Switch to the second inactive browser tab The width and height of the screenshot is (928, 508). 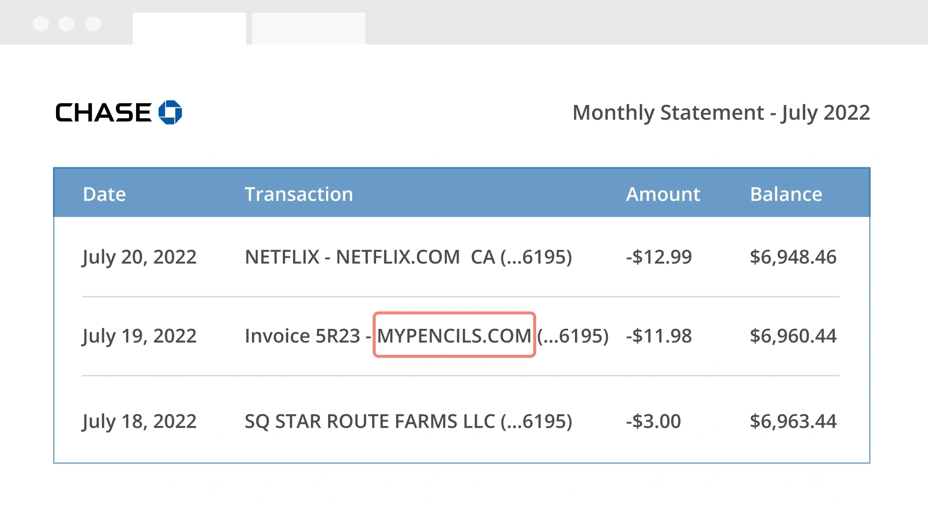308,29
